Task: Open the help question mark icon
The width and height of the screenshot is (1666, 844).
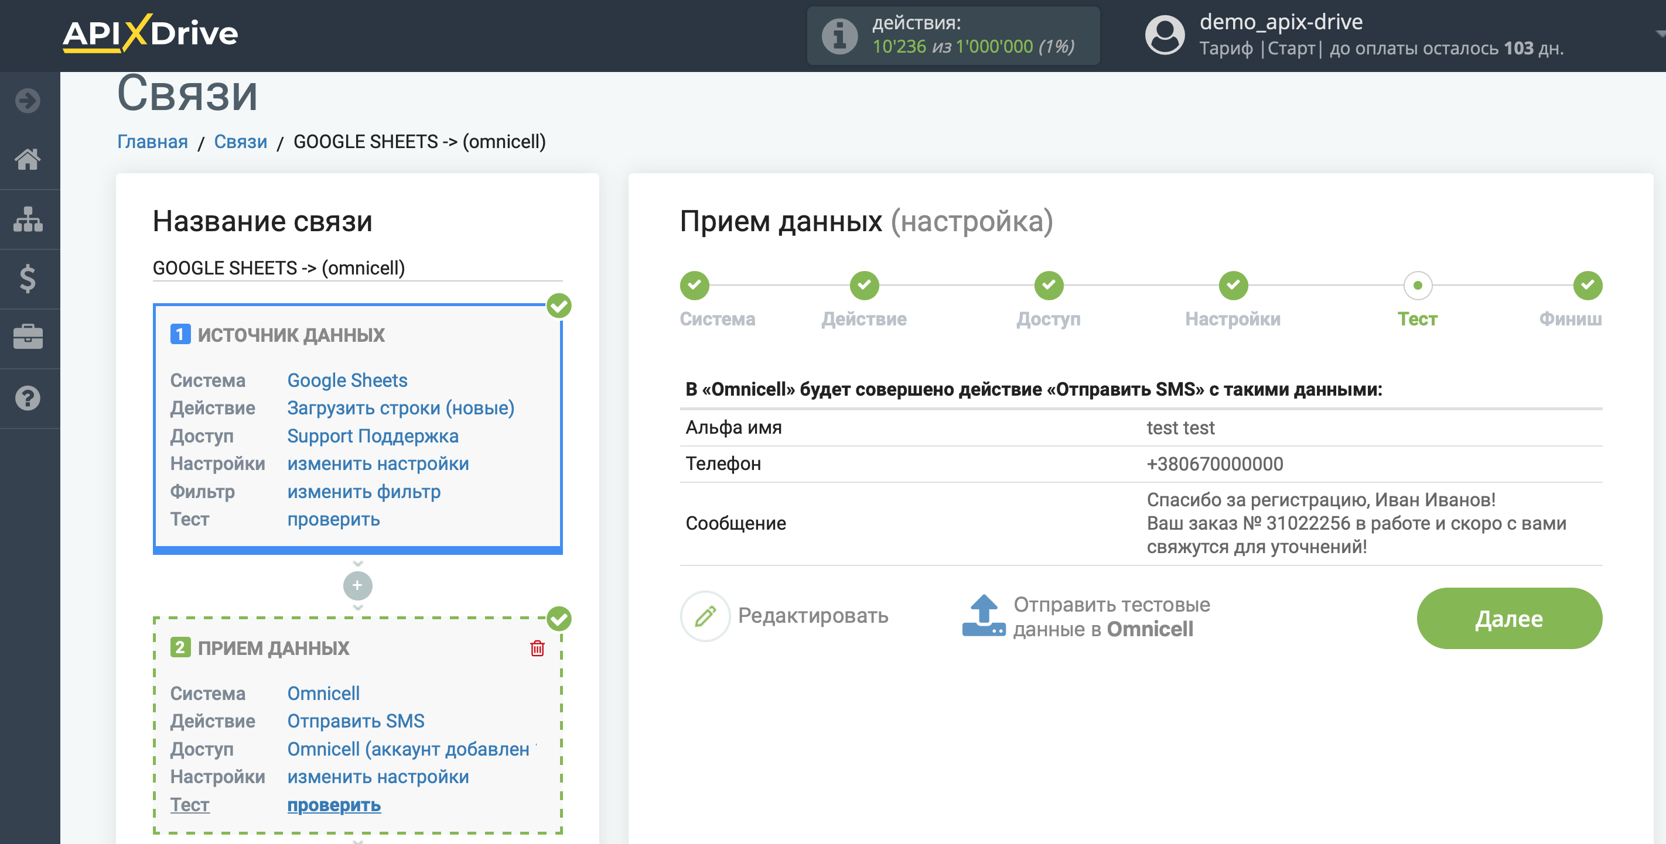Action: tap(28, 398)
